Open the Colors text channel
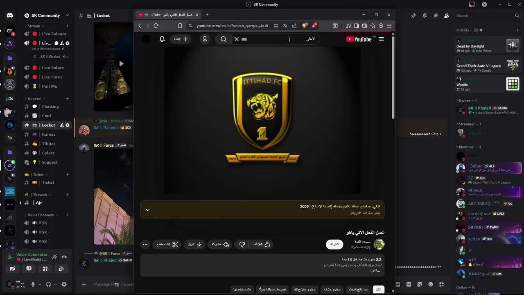Screen dimensions: 524x295 tap(47, 153)
